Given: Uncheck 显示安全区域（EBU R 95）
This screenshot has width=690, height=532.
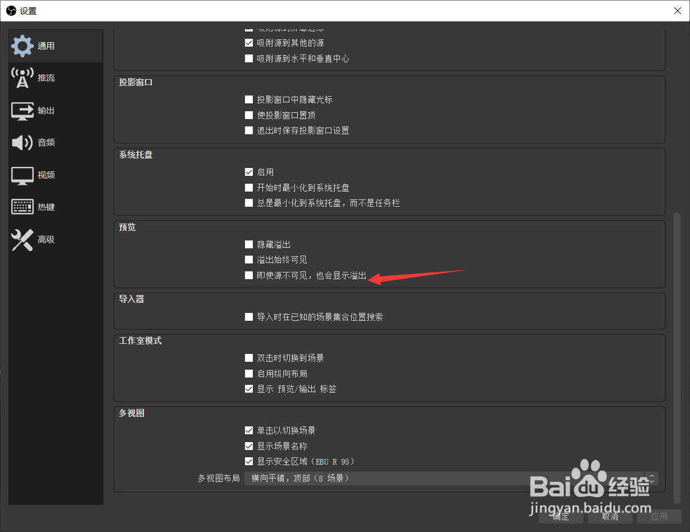Looking at the screenshot, I should click(x=249, y=461).
